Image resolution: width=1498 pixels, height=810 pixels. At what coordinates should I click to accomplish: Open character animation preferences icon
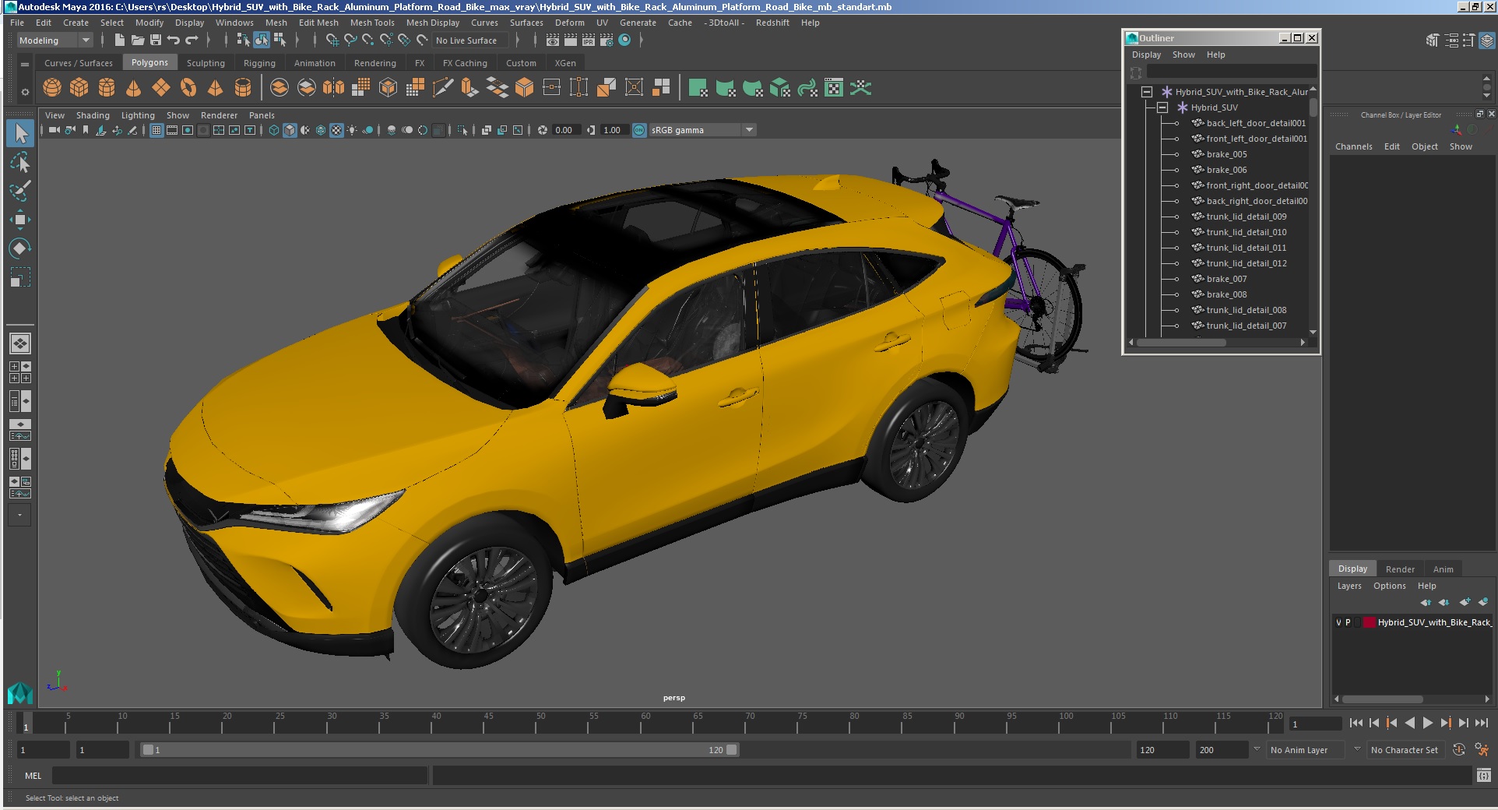[x=1482, y=750]
